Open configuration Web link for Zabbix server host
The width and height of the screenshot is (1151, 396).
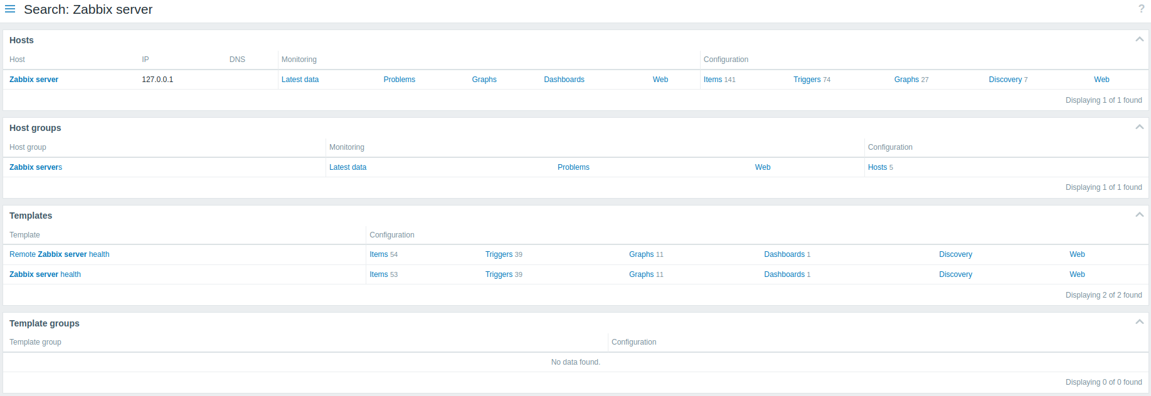coord(1102,80)
